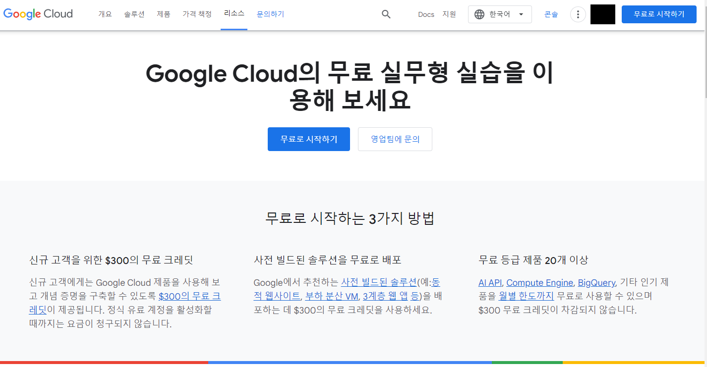Click the account avatar box

click(x=603, y=14)
